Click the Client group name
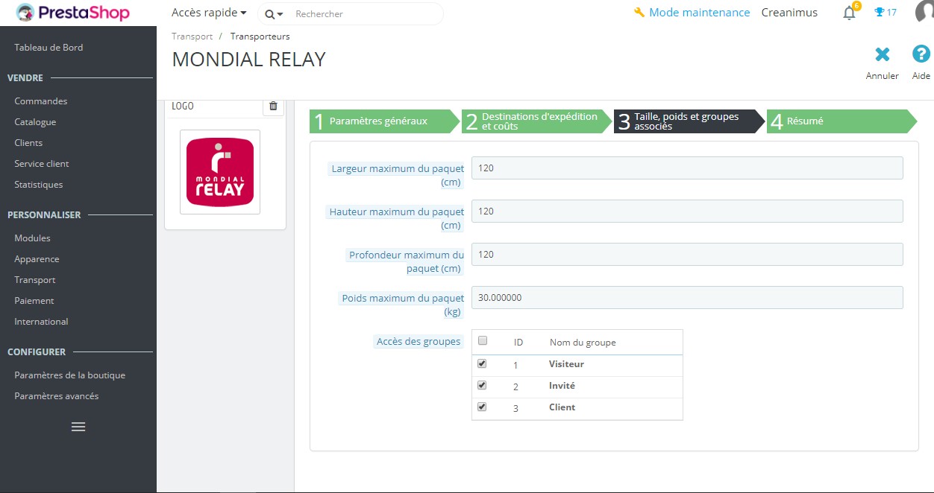Viewport: 934px width, 493px height. pos(562,407)
